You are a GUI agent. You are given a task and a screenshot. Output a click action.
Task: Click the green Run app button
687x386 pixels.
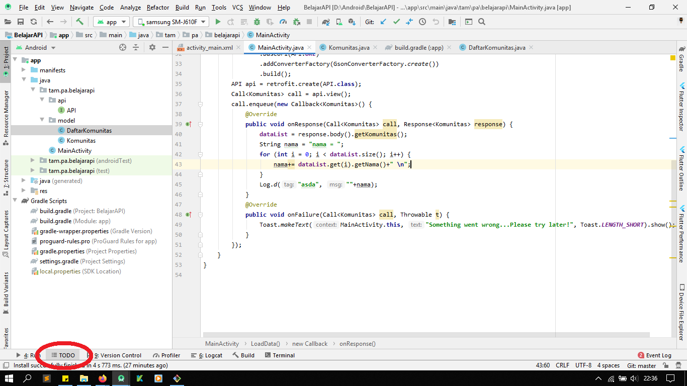(218, 22)
